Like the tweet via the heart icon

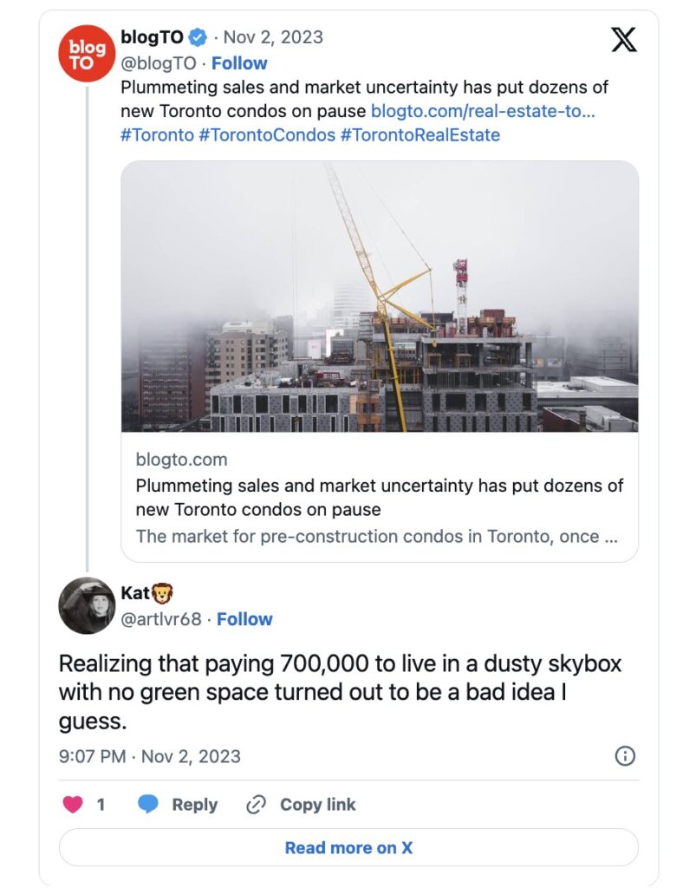[x=74, y=805]
